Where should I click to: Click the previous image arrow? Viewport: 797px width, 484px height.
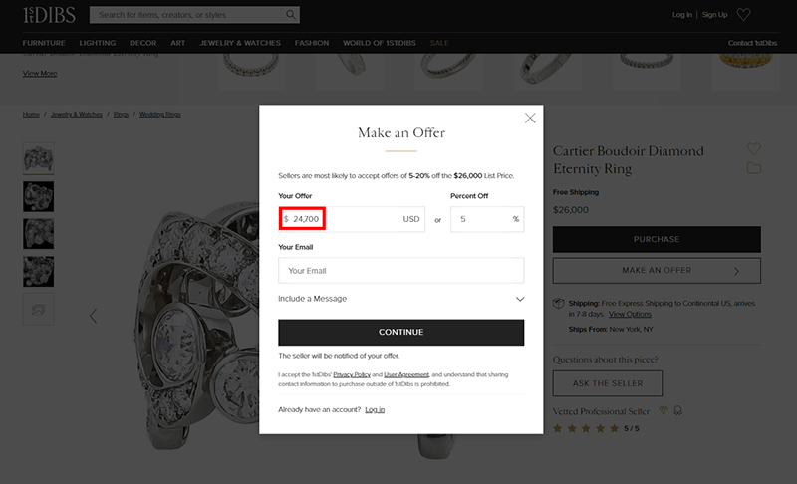pyautogui.click(x=93, y=316)
